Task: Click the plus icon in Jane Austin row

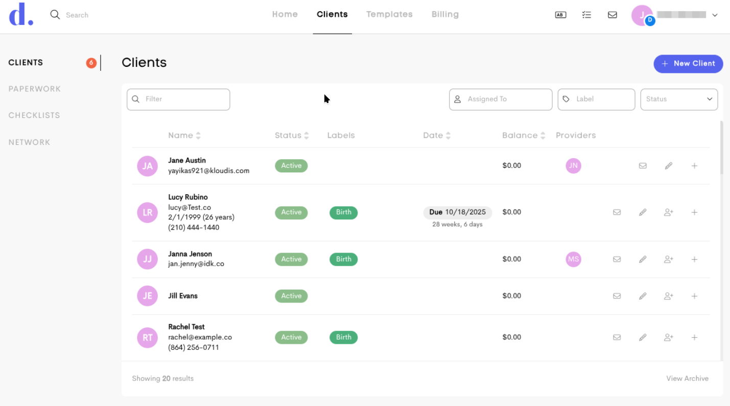Action: pos(694,166)
